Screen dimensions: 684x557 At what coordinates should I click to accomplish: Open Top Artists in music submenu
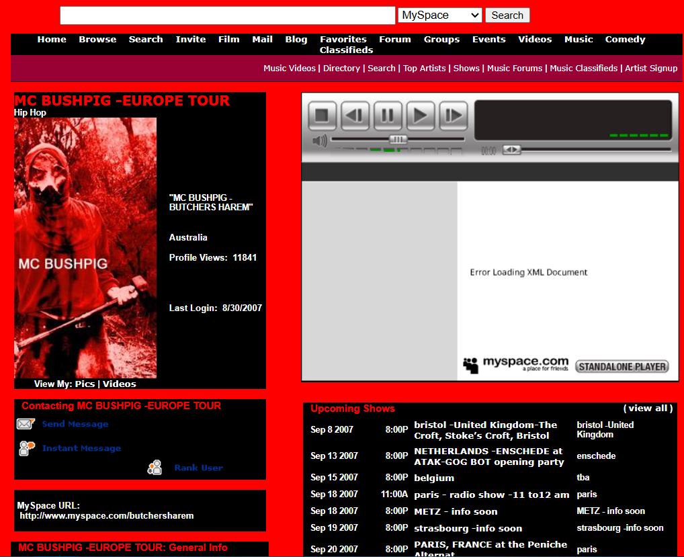(x=424, y=69)
